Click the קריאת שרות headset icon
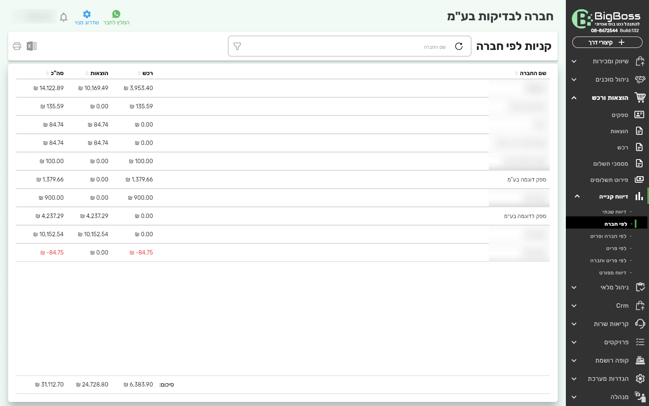The height and width of the screenshot is (406, 649). point(640,324)
